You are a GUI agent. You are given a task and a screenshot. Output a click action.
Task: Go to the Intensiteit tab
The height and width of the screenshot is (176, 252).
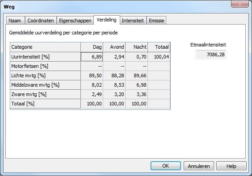coord(133,21)
